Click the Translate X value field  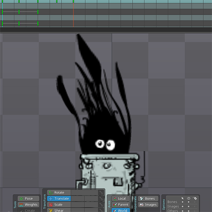click(77, 199)
